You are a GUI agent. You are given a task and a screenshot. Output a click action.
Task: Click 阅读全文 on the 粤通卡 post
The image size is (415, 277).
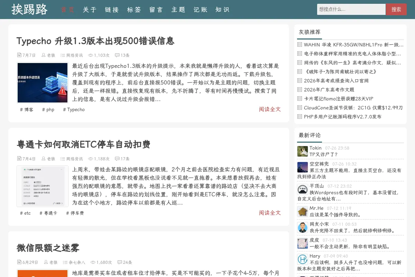[270, 213]
